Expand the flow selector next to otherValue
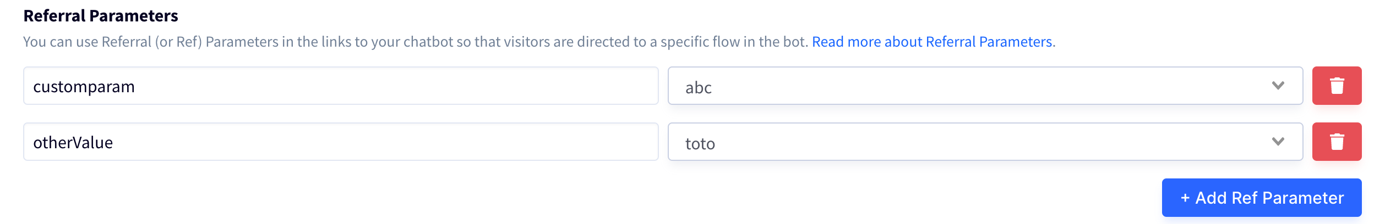This screenshot has width=1385, height=224. pos(985,142)
